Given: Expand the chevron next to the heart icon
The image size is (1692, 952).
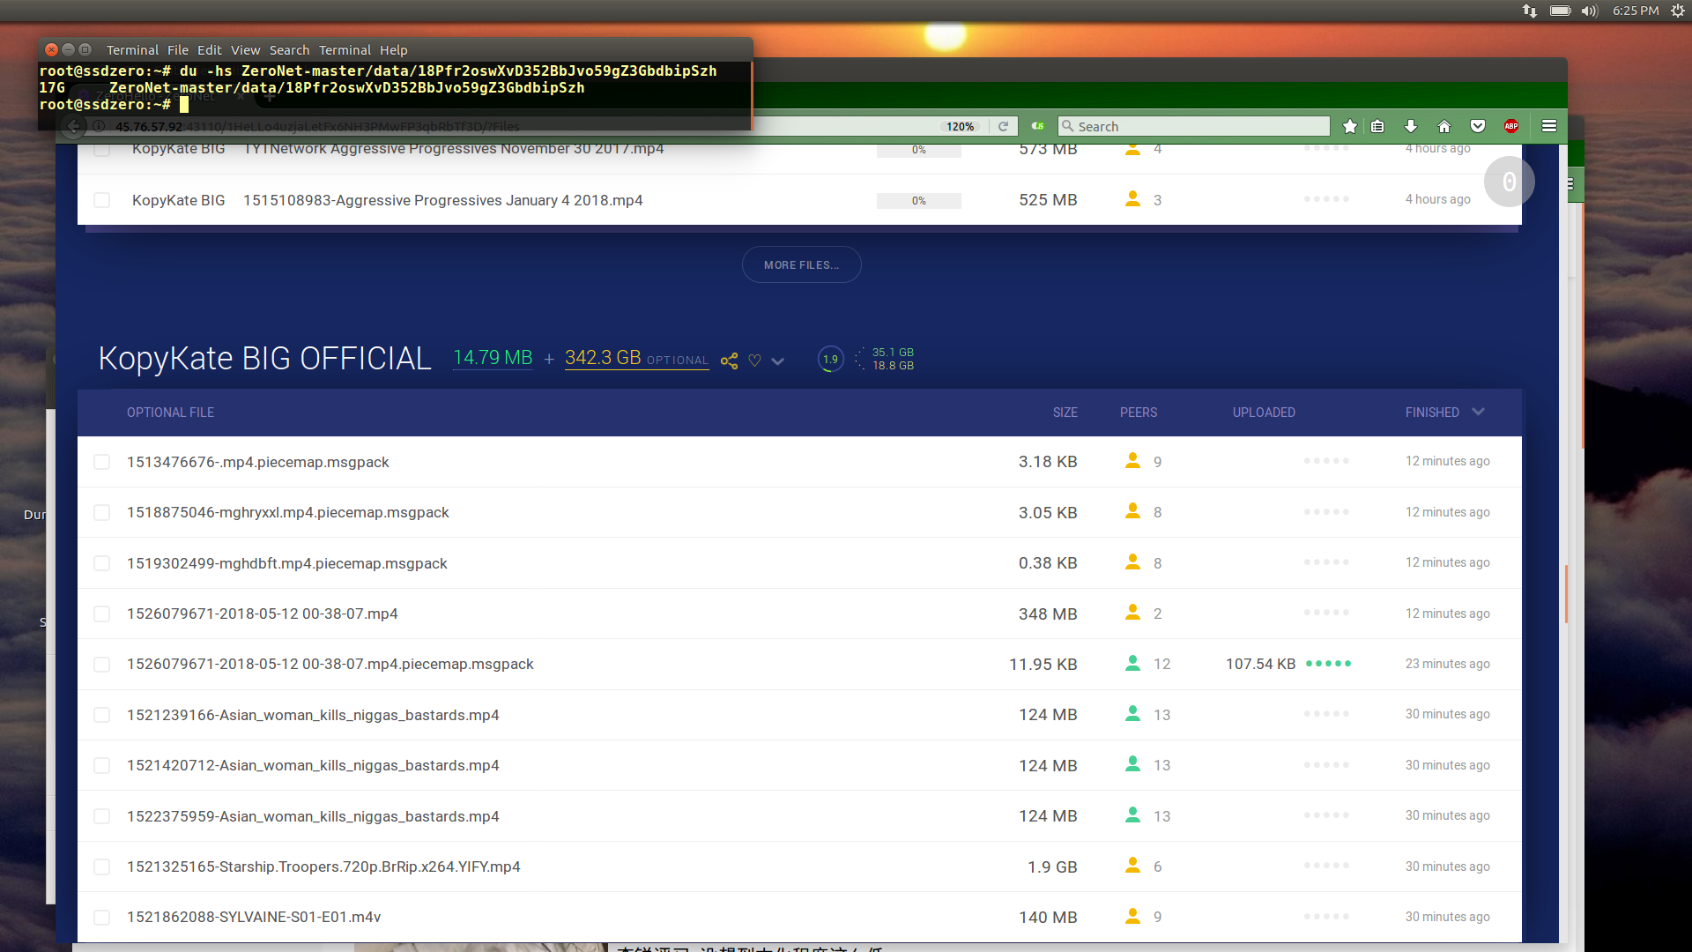Looking at the screenshot, I should [x=777, y=361].
